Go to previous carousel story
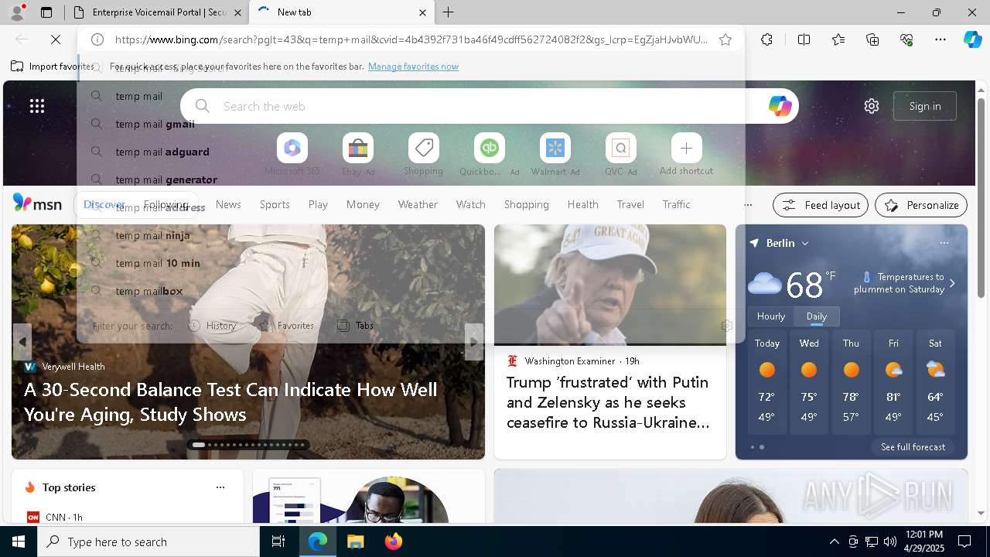The height and width of the screenshot is (557, 990). click(x=22, y=341)
